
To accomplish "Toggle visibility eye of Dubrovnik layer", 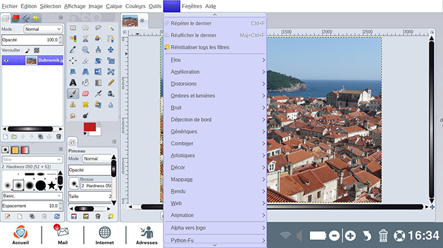I will [6, 60].
